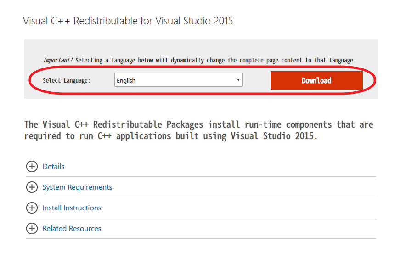Expand the Related Resources label
Image resolution: width=406 pixels, height=259 pixels.
[x=72, y=229]
